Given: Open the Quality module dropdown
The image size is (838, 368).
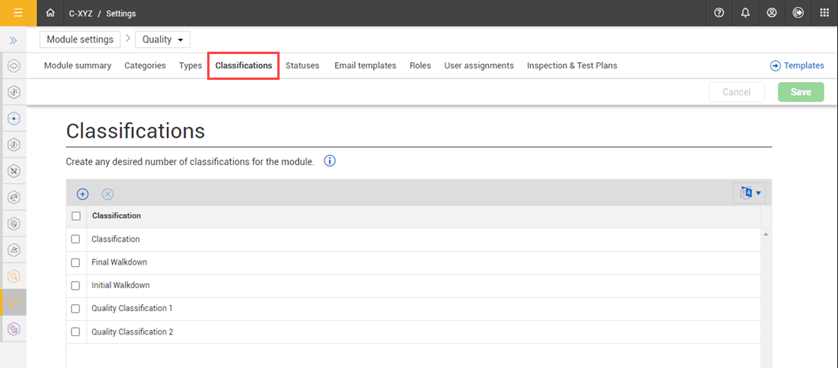Looking at the screenshot, I should [164, 40].
